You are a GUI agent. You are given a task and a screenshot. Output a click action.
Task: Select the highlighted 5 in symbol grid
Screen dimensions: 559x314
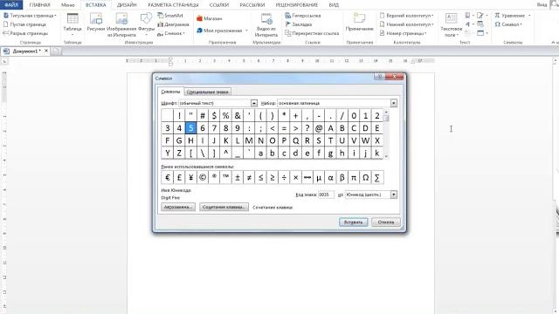(x=190, y=128)
